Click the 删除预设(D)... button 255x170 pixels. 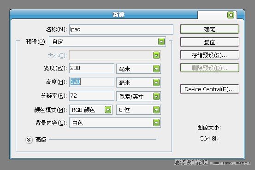point(210,68)
